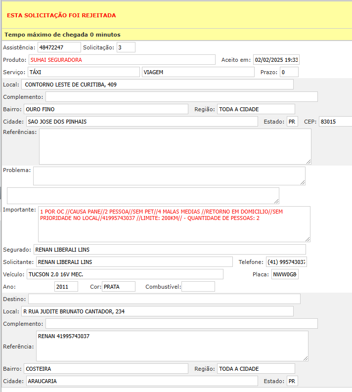Screen dimensions: 352x392
Task: Click the empty Combustível field
Action: click(198, 287)
